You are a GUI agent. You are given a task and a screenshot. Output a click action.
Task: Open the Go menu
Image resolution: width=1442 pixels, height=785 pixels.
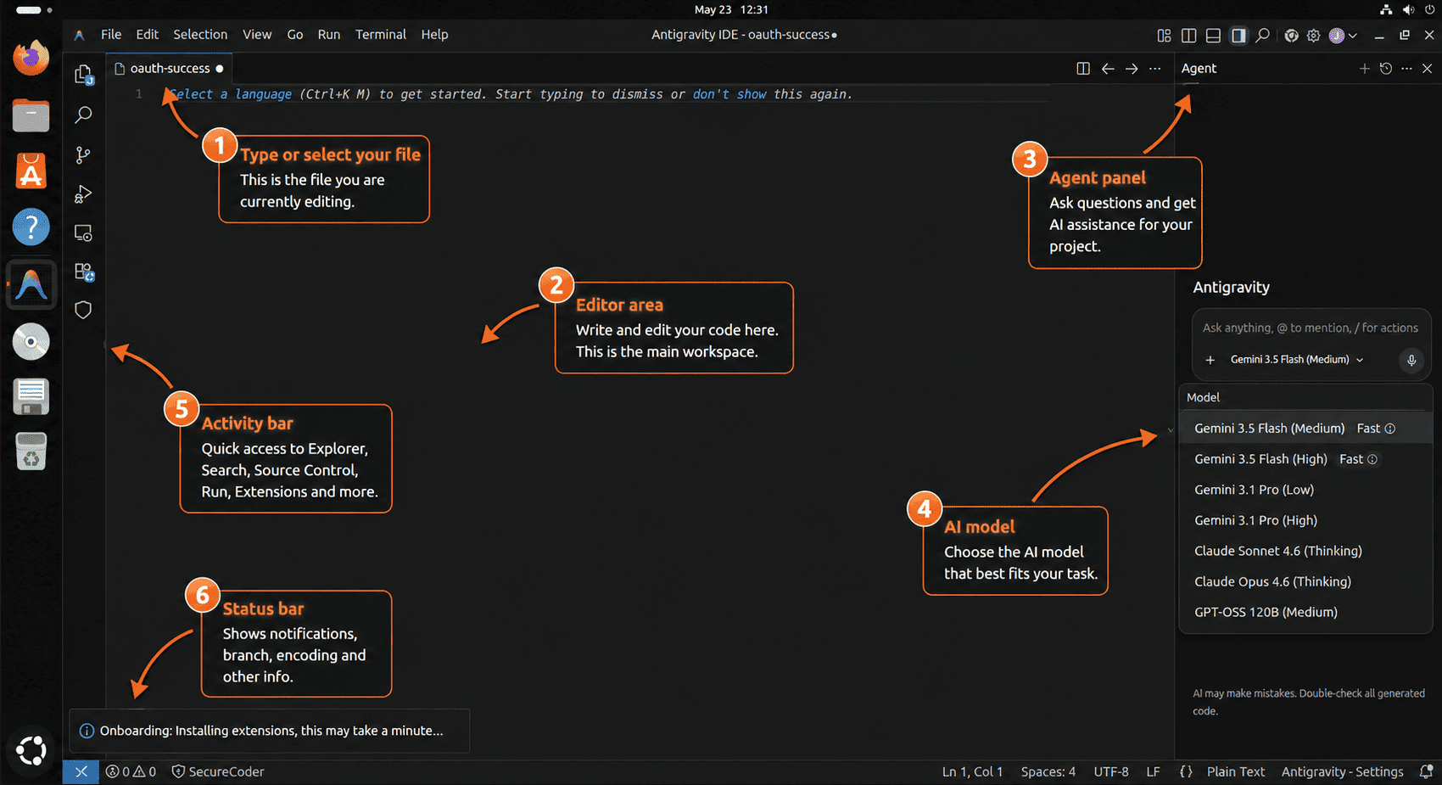(x=295, y=35)
